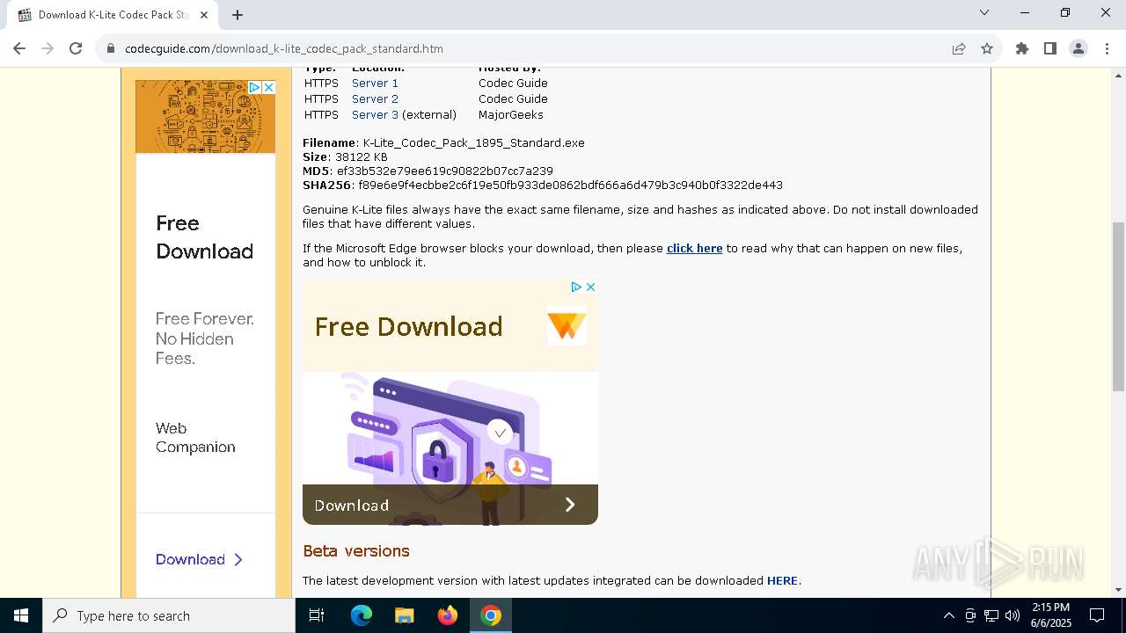Click the taskbar search box
1126x633 pixels.
[169, 615]
